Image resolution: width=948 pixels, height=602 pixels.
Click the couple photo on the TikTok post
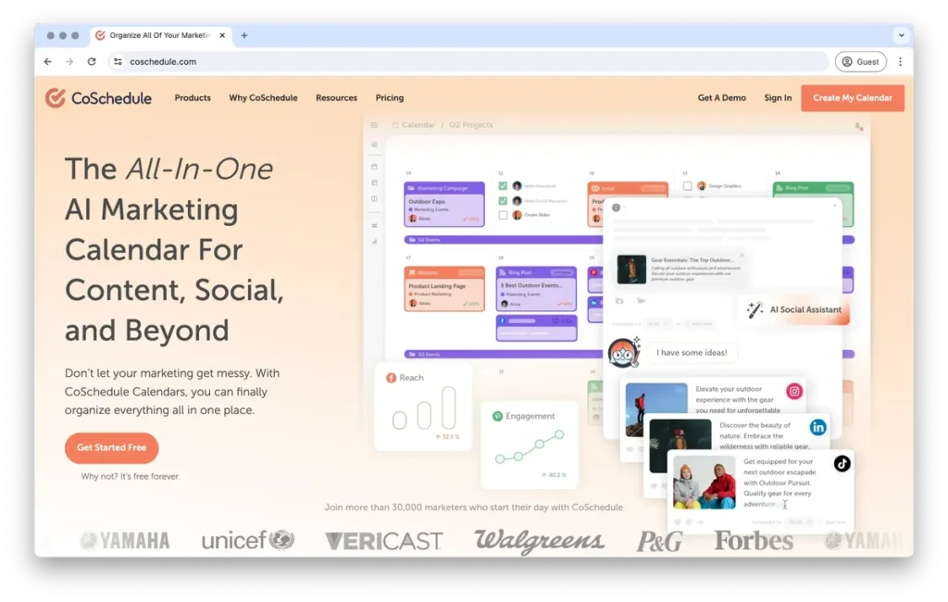tap(705, 483)
